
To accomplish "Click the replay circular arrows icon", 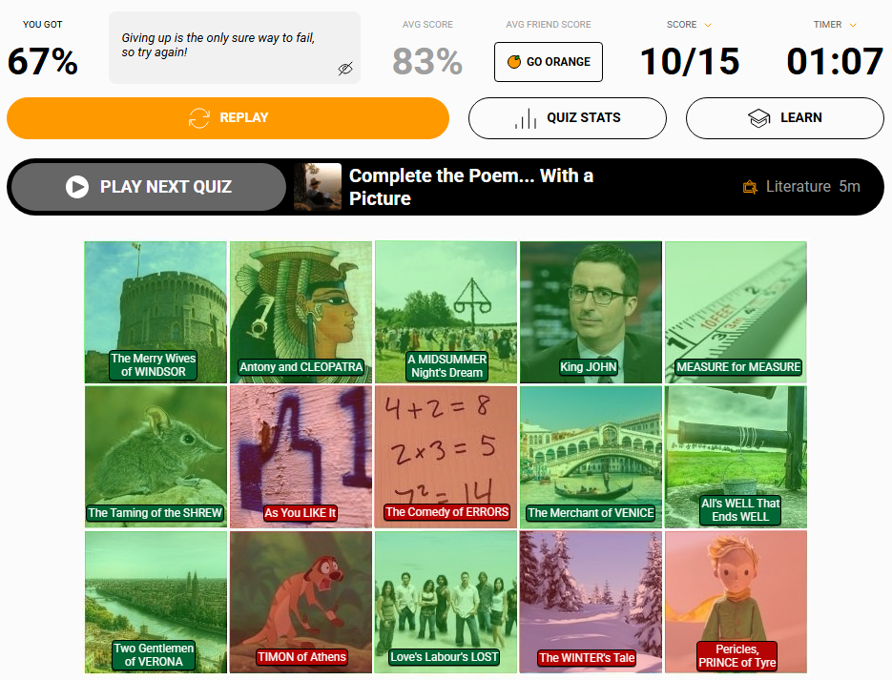I will point(199,117).
